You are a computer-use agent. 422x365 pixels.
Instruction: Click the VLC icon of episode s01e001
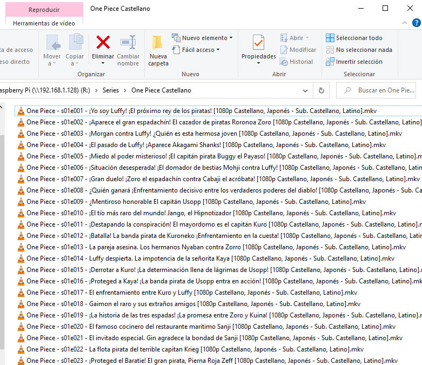click(x=21, y=111)
